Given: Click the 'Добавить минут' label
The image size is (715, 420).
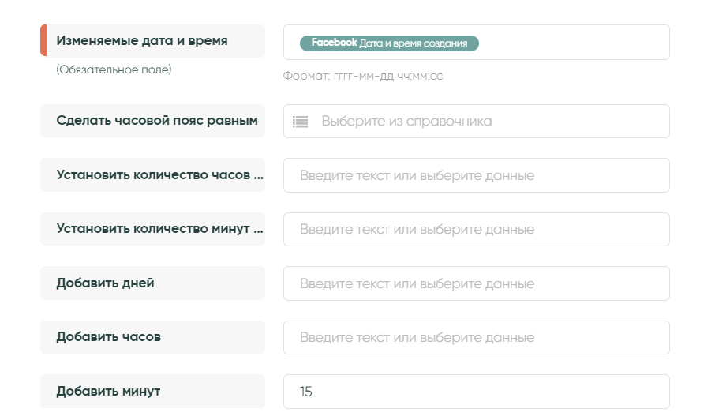Looking at the screenshot, I should pyautogui.click(x=108, y=391).
